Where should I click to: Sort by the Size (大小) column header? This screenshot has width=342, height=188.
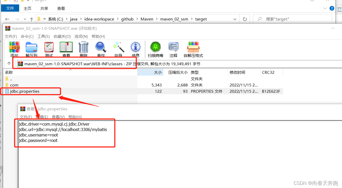[151, 73]
